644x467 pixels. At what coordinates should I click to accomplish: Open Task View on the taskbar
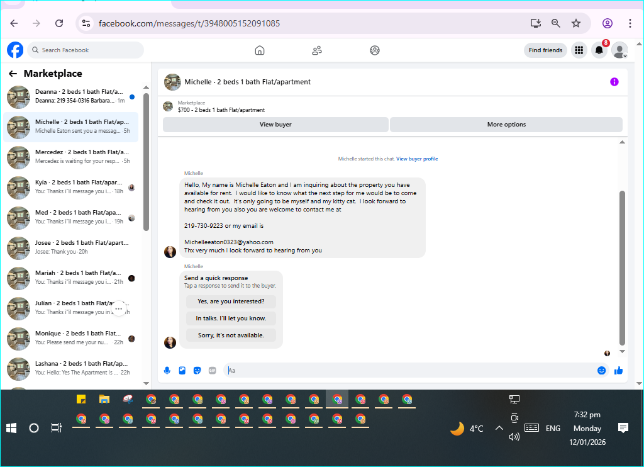(56, 428)
